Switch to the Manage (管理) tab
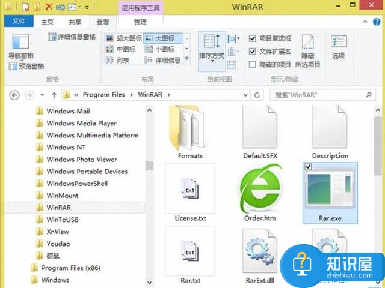The image size is (385, 288). (x=140, y=22)
